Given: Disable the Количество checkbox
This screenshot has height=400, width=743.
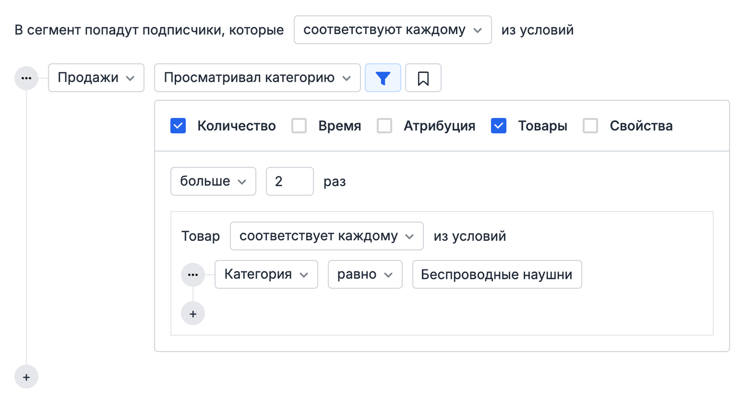Looking at the screenshot, I should (x=178, y=126).
